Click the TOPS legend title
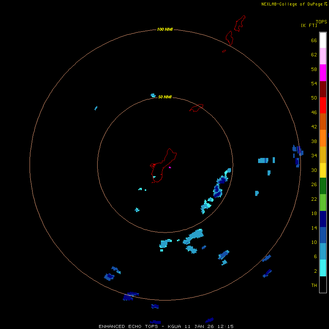329x329 pixels. (321, 22)
